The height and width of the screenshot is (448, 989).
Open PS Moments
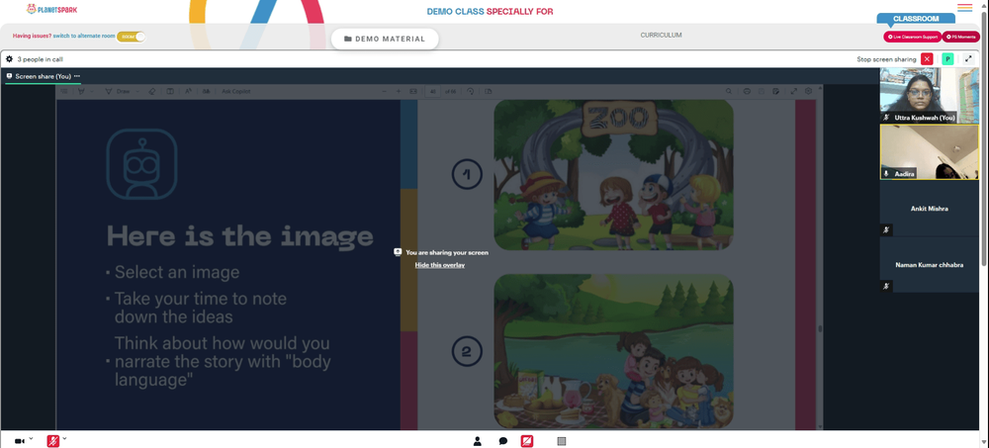[961, 37]
